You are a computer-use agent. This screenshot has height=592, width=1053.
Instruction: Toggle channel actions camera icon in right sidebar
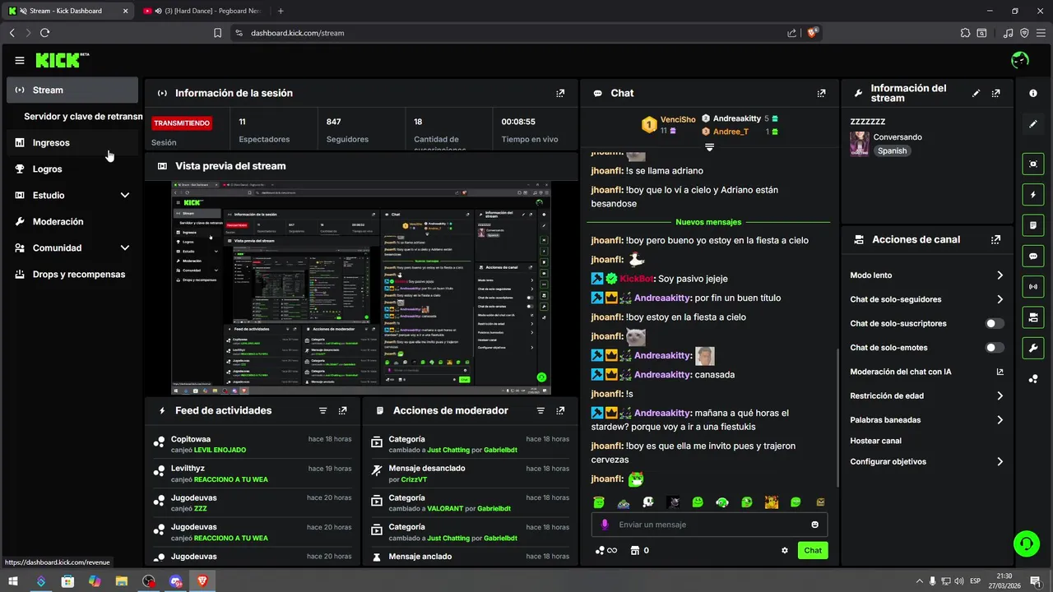coord(1033,317)
